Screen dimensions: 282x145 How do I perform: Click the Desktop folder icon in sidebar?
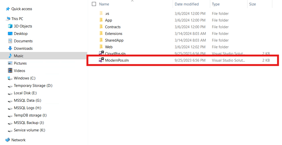10,33
